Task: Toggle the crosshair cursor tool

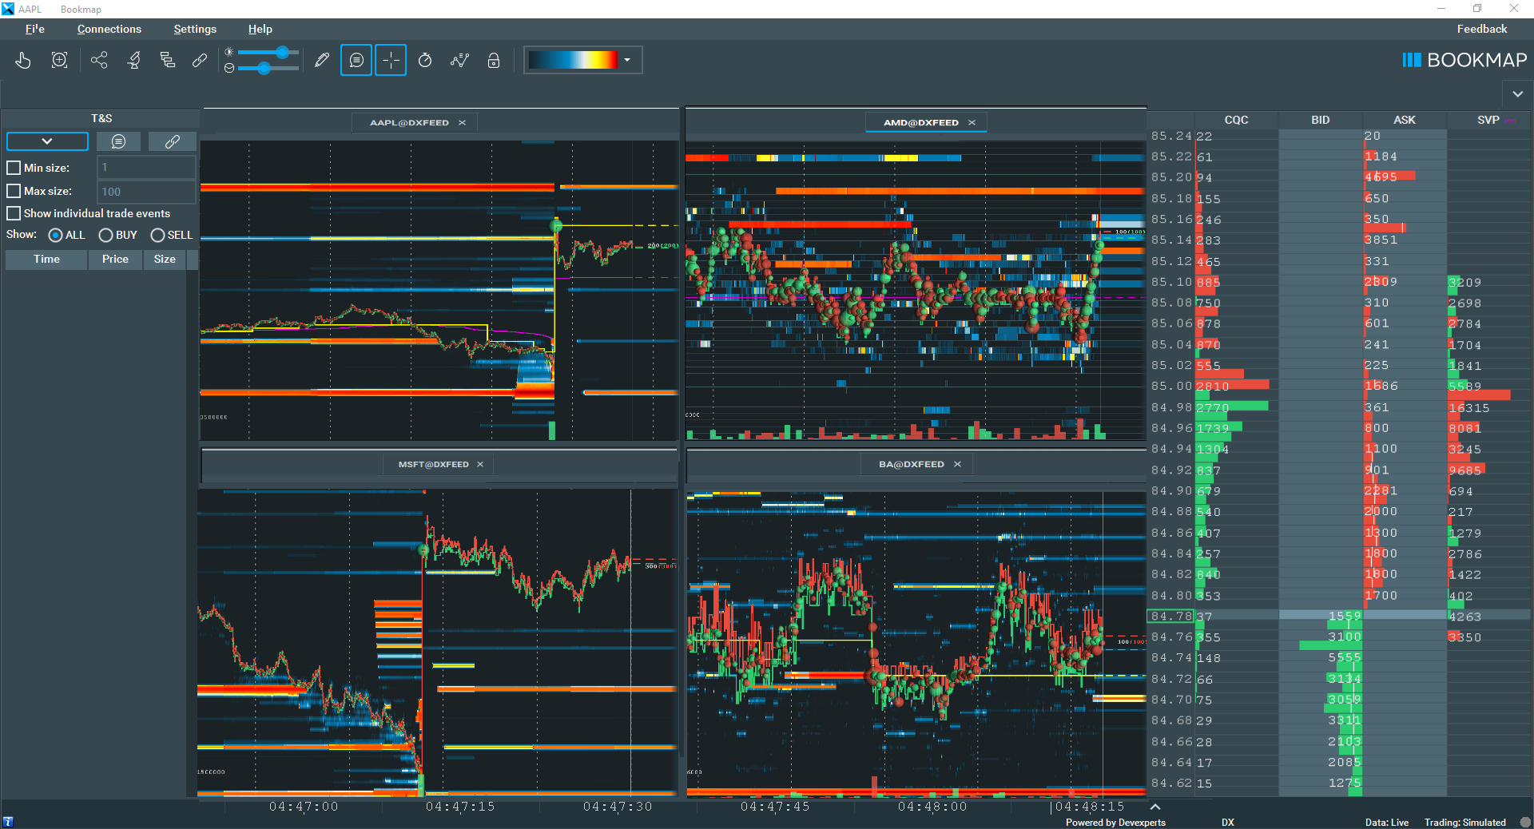Action: coord(391,60)
